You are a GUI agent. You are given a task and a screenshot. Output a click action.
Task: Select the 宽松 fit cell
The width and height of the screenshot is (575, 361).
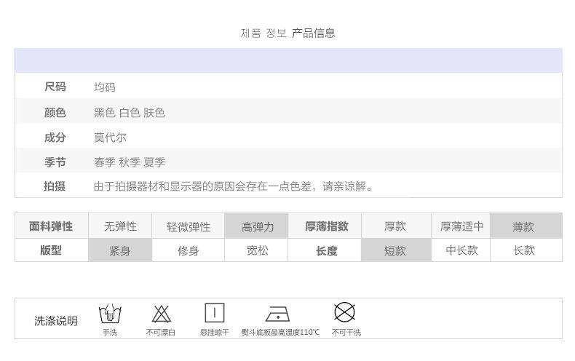tap(257, 250)
